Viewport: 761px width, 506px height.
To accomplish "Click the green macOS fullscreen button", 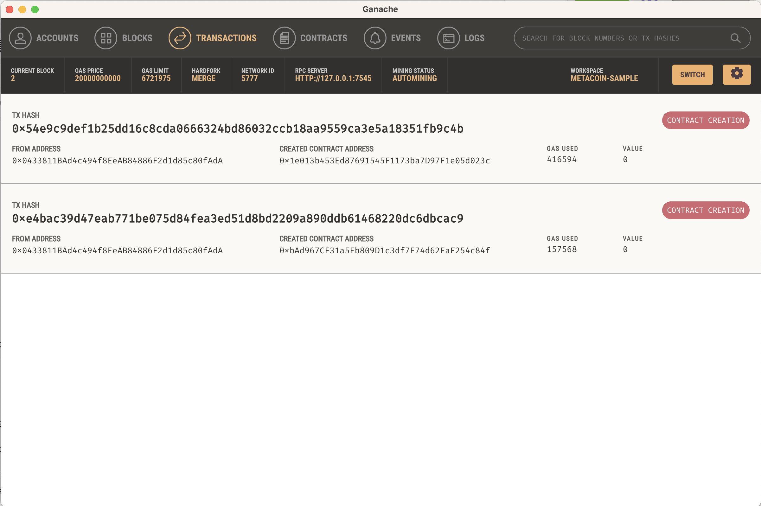I will coord(35,9).
